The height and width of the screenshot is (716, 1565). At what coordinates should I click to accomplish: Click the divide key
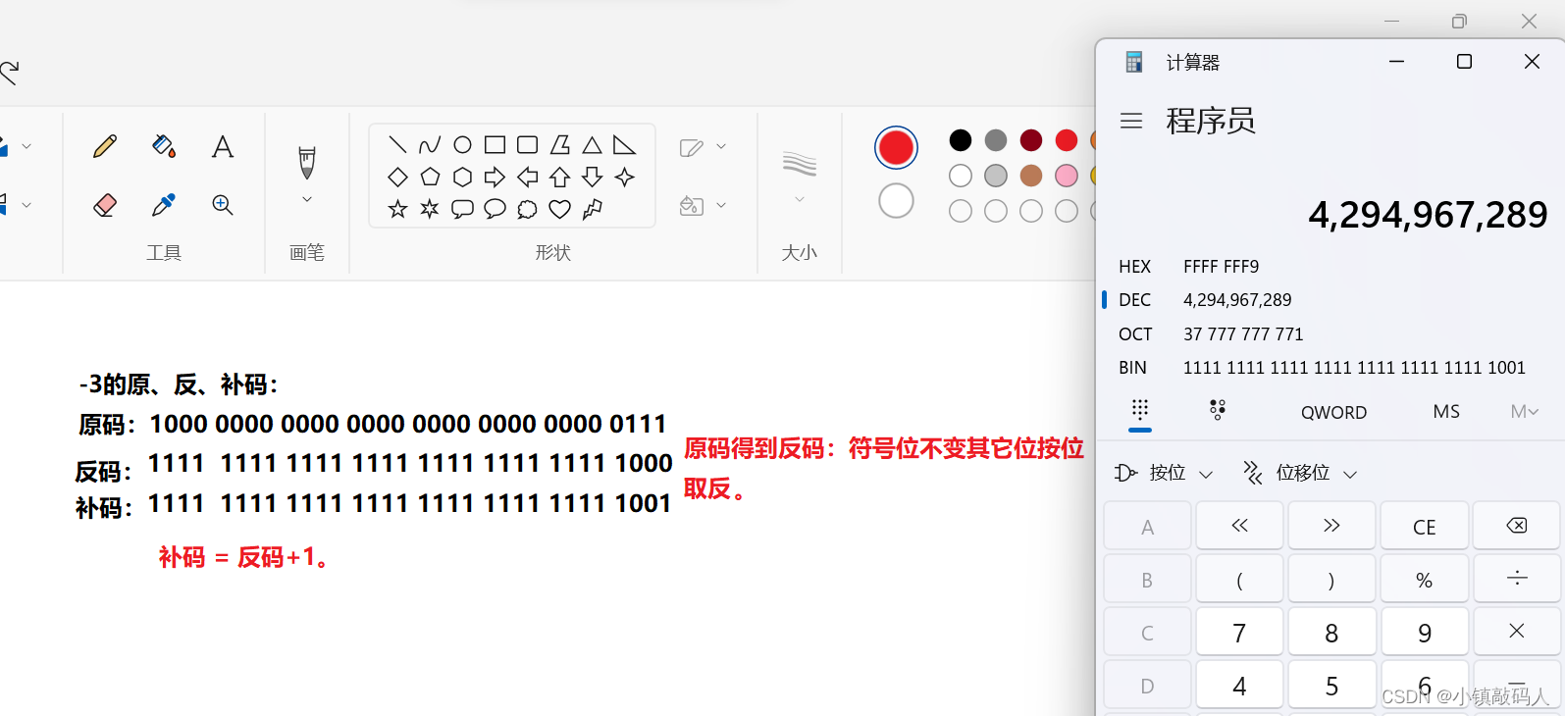(1517, 579)
